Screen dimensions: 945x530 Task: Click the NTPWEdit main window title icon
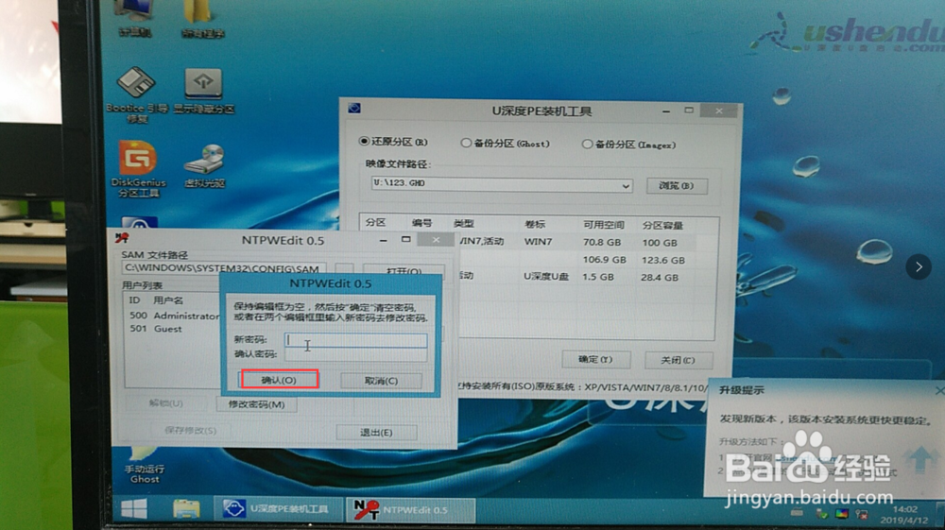click(122, 238)
